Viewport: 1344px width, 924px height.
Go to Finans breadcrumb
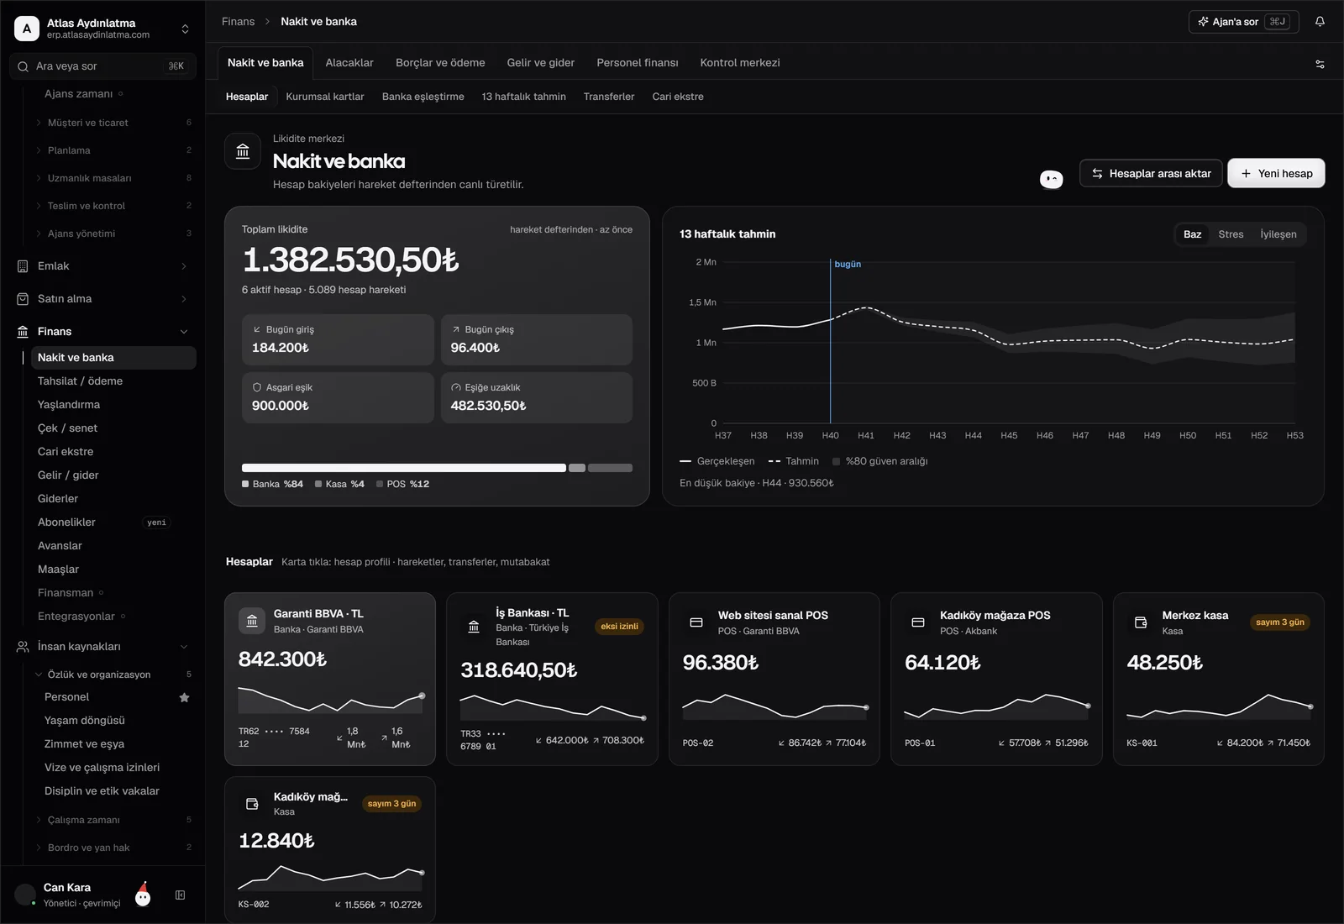click(238, 22)
